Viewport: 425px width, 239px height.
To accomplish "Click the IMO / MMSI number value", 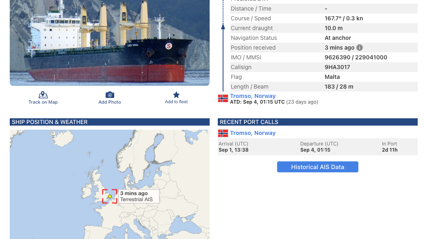I will [356, 57].
